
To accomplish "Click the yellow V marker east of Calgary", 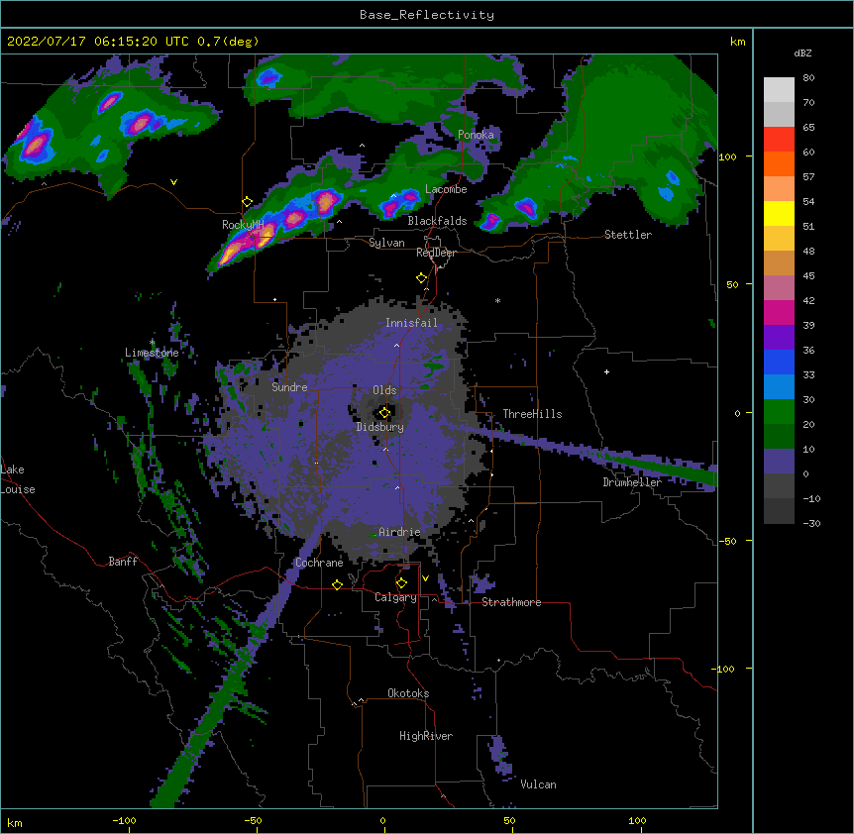I will coord(425,578).
